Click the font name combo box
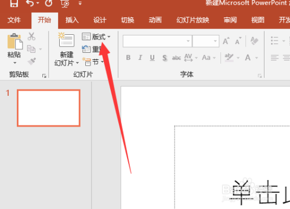Viewport: 290px width, 209px height. [157, 41]
